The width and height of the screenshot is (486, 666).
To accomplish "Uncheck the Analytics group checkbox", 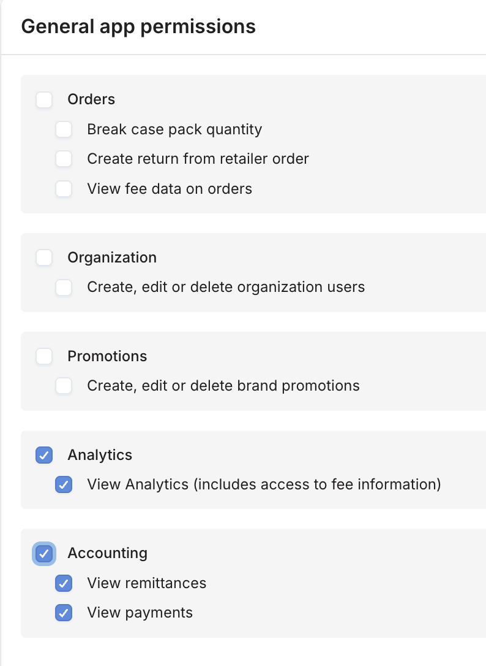I will click(x=44, y=455).
